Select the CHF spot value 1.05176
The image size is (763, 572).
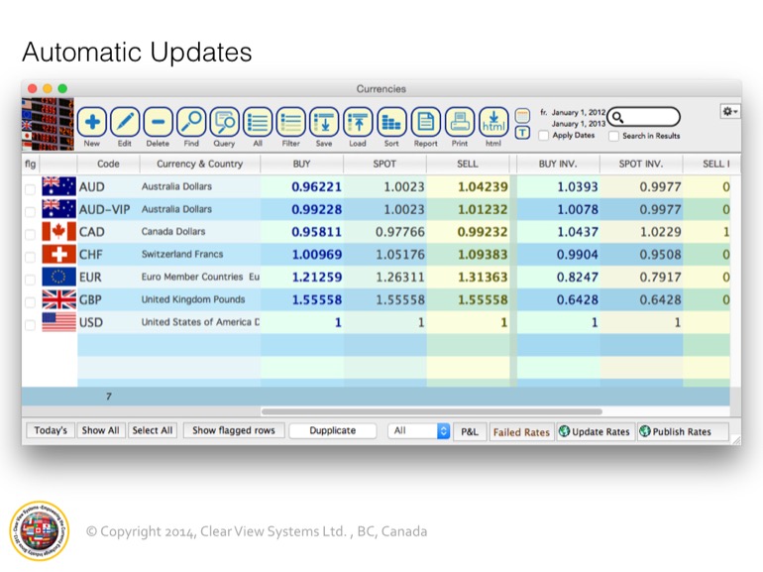tap(400, 255)
